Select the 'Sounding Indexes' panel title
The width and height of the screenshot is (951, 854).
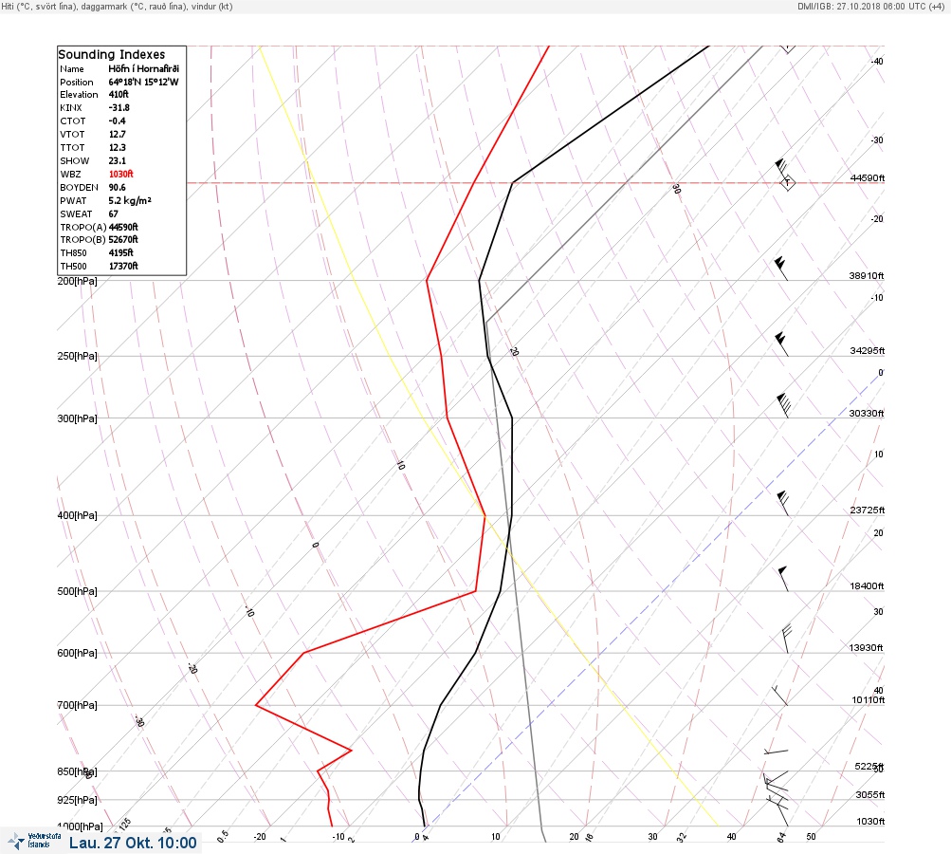[x=111, y=54]
